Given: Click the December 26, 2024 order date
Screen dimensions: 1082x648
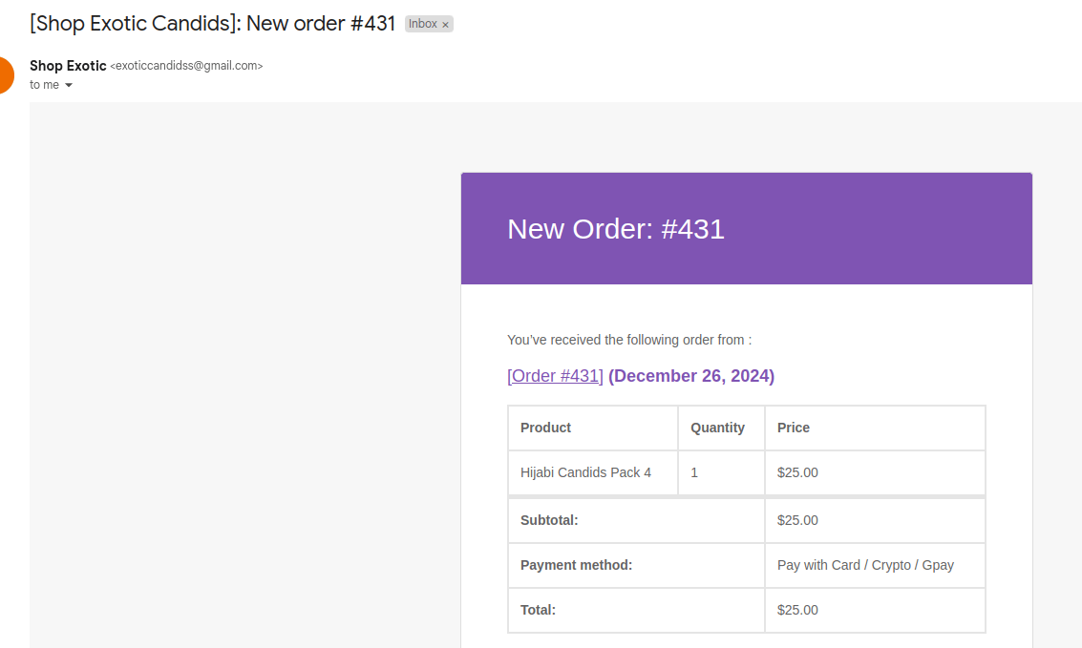Looking at the screenshot, I should [x=691, y=376].
